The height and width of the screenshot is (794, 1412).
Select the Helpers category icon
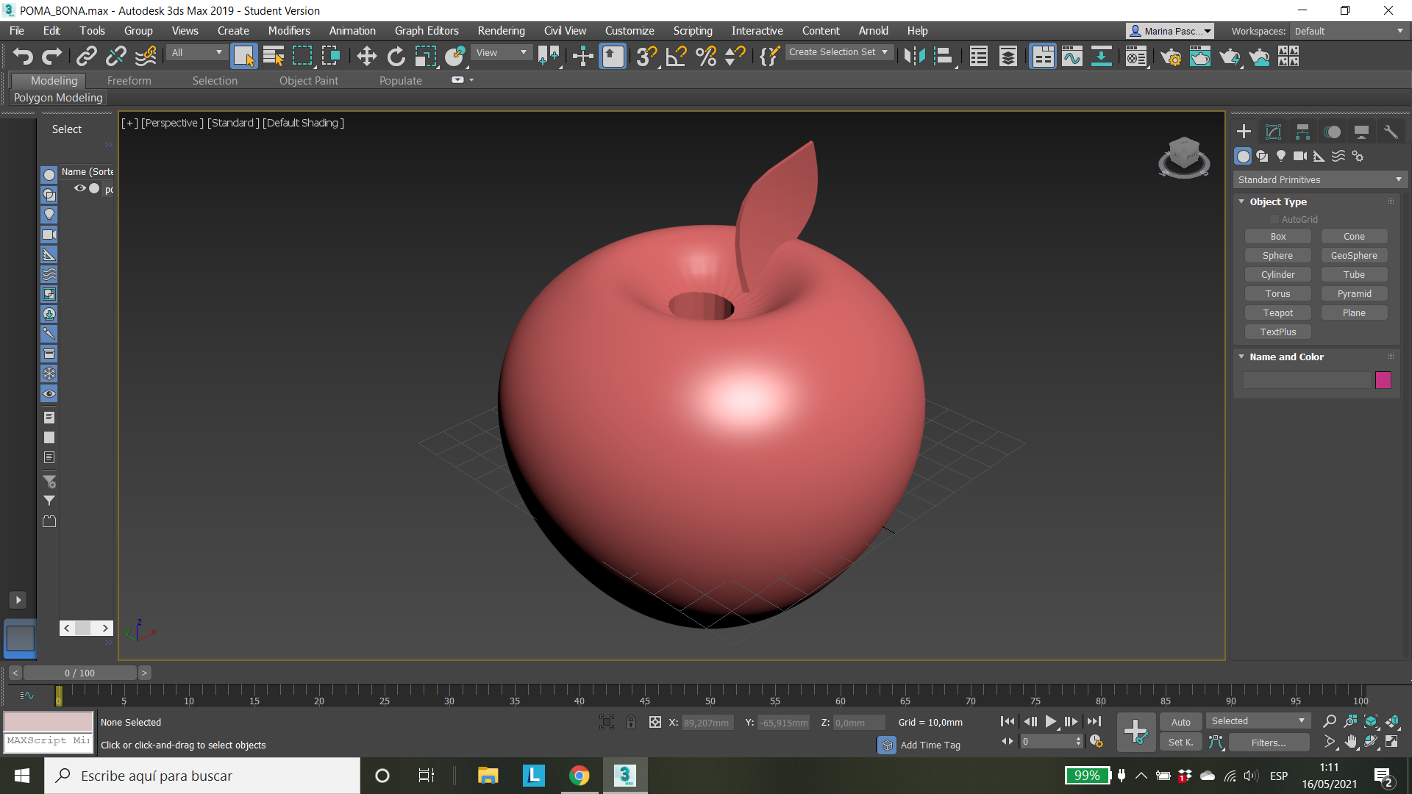[x=1319, y=156]
